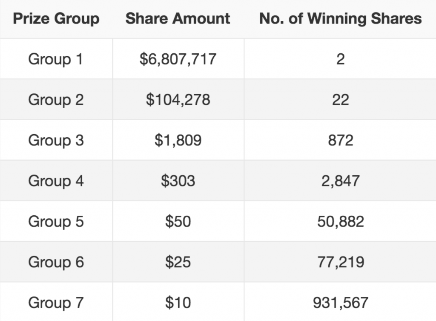
Task: Click the Prize Group column header
Action: click(56, 19)
